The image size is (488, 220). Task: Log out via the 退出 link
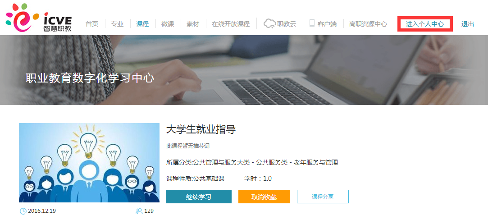(x=467, y=24)
